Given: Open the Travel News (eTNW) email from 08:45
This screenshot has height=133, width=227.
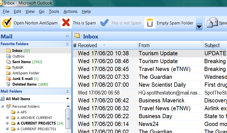Looking at the screenshot, I should pyautogui.click(x=150, y=69).
